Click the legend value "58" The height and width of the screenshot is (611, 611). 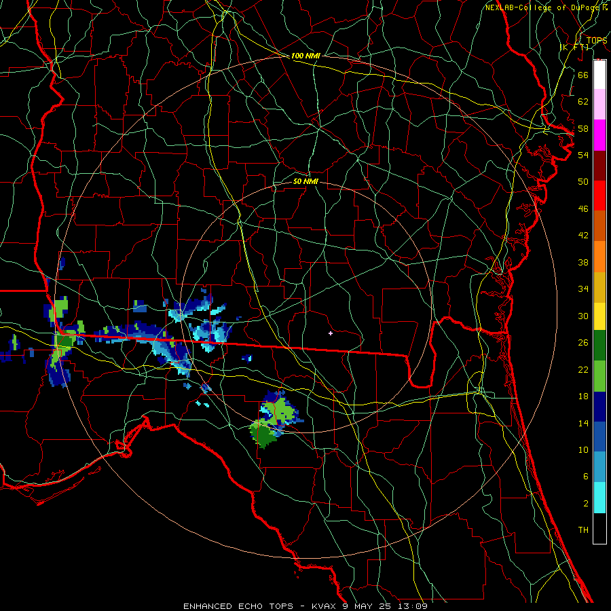(583, 128)
